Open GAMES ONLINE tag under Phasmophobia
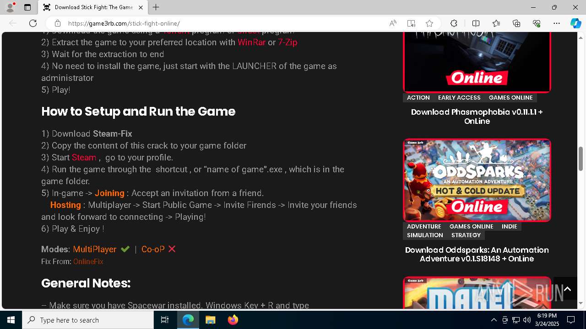 (x=510, y=97)
